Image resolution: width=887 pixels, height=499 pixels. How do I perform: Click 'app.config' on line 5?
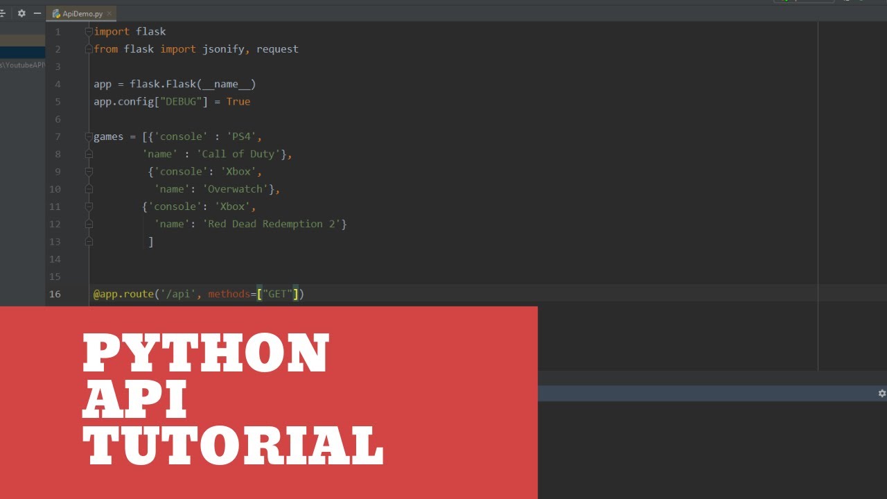(x=123, y=101)
